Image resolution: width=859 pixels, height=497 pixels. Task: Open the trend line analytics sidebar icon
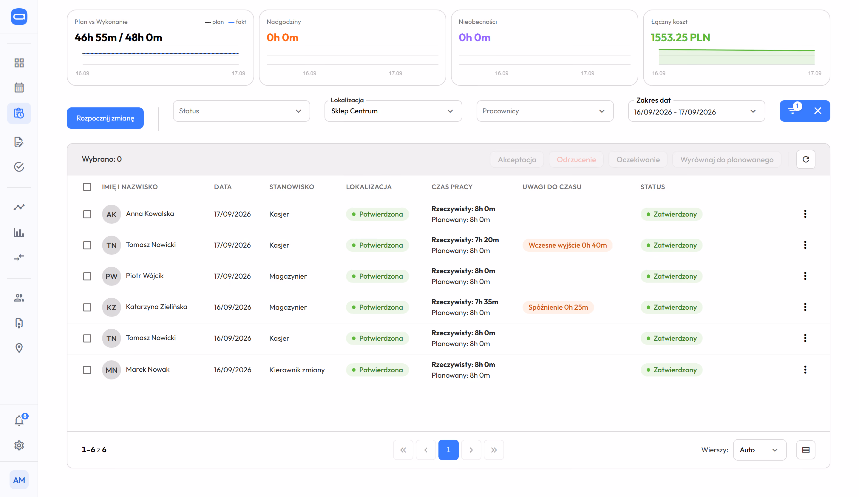19,207
